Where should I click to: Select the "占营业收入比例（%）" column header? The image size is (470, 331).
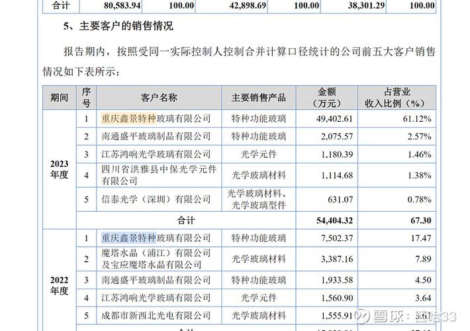(x=397, y=97)
